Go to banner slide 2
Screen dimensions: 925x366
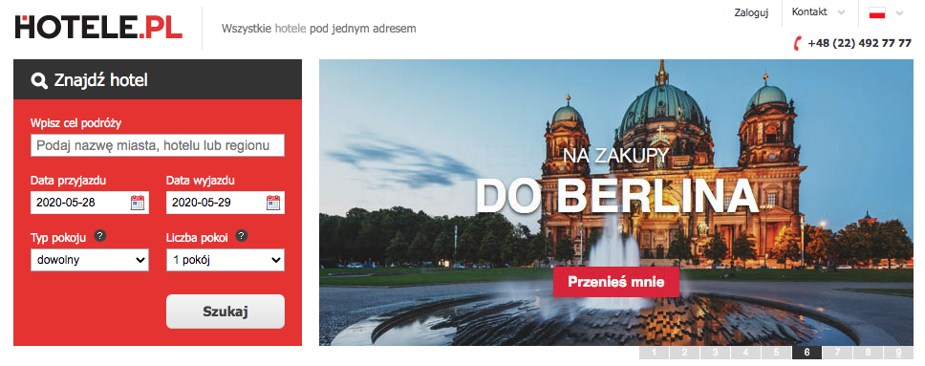[684, 353]
